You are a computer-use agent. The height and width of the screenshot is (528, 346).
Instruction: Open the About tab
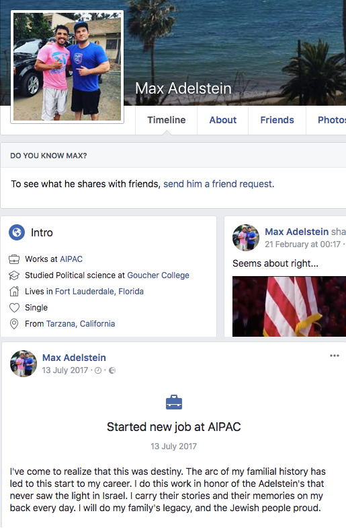click(223, 120)
